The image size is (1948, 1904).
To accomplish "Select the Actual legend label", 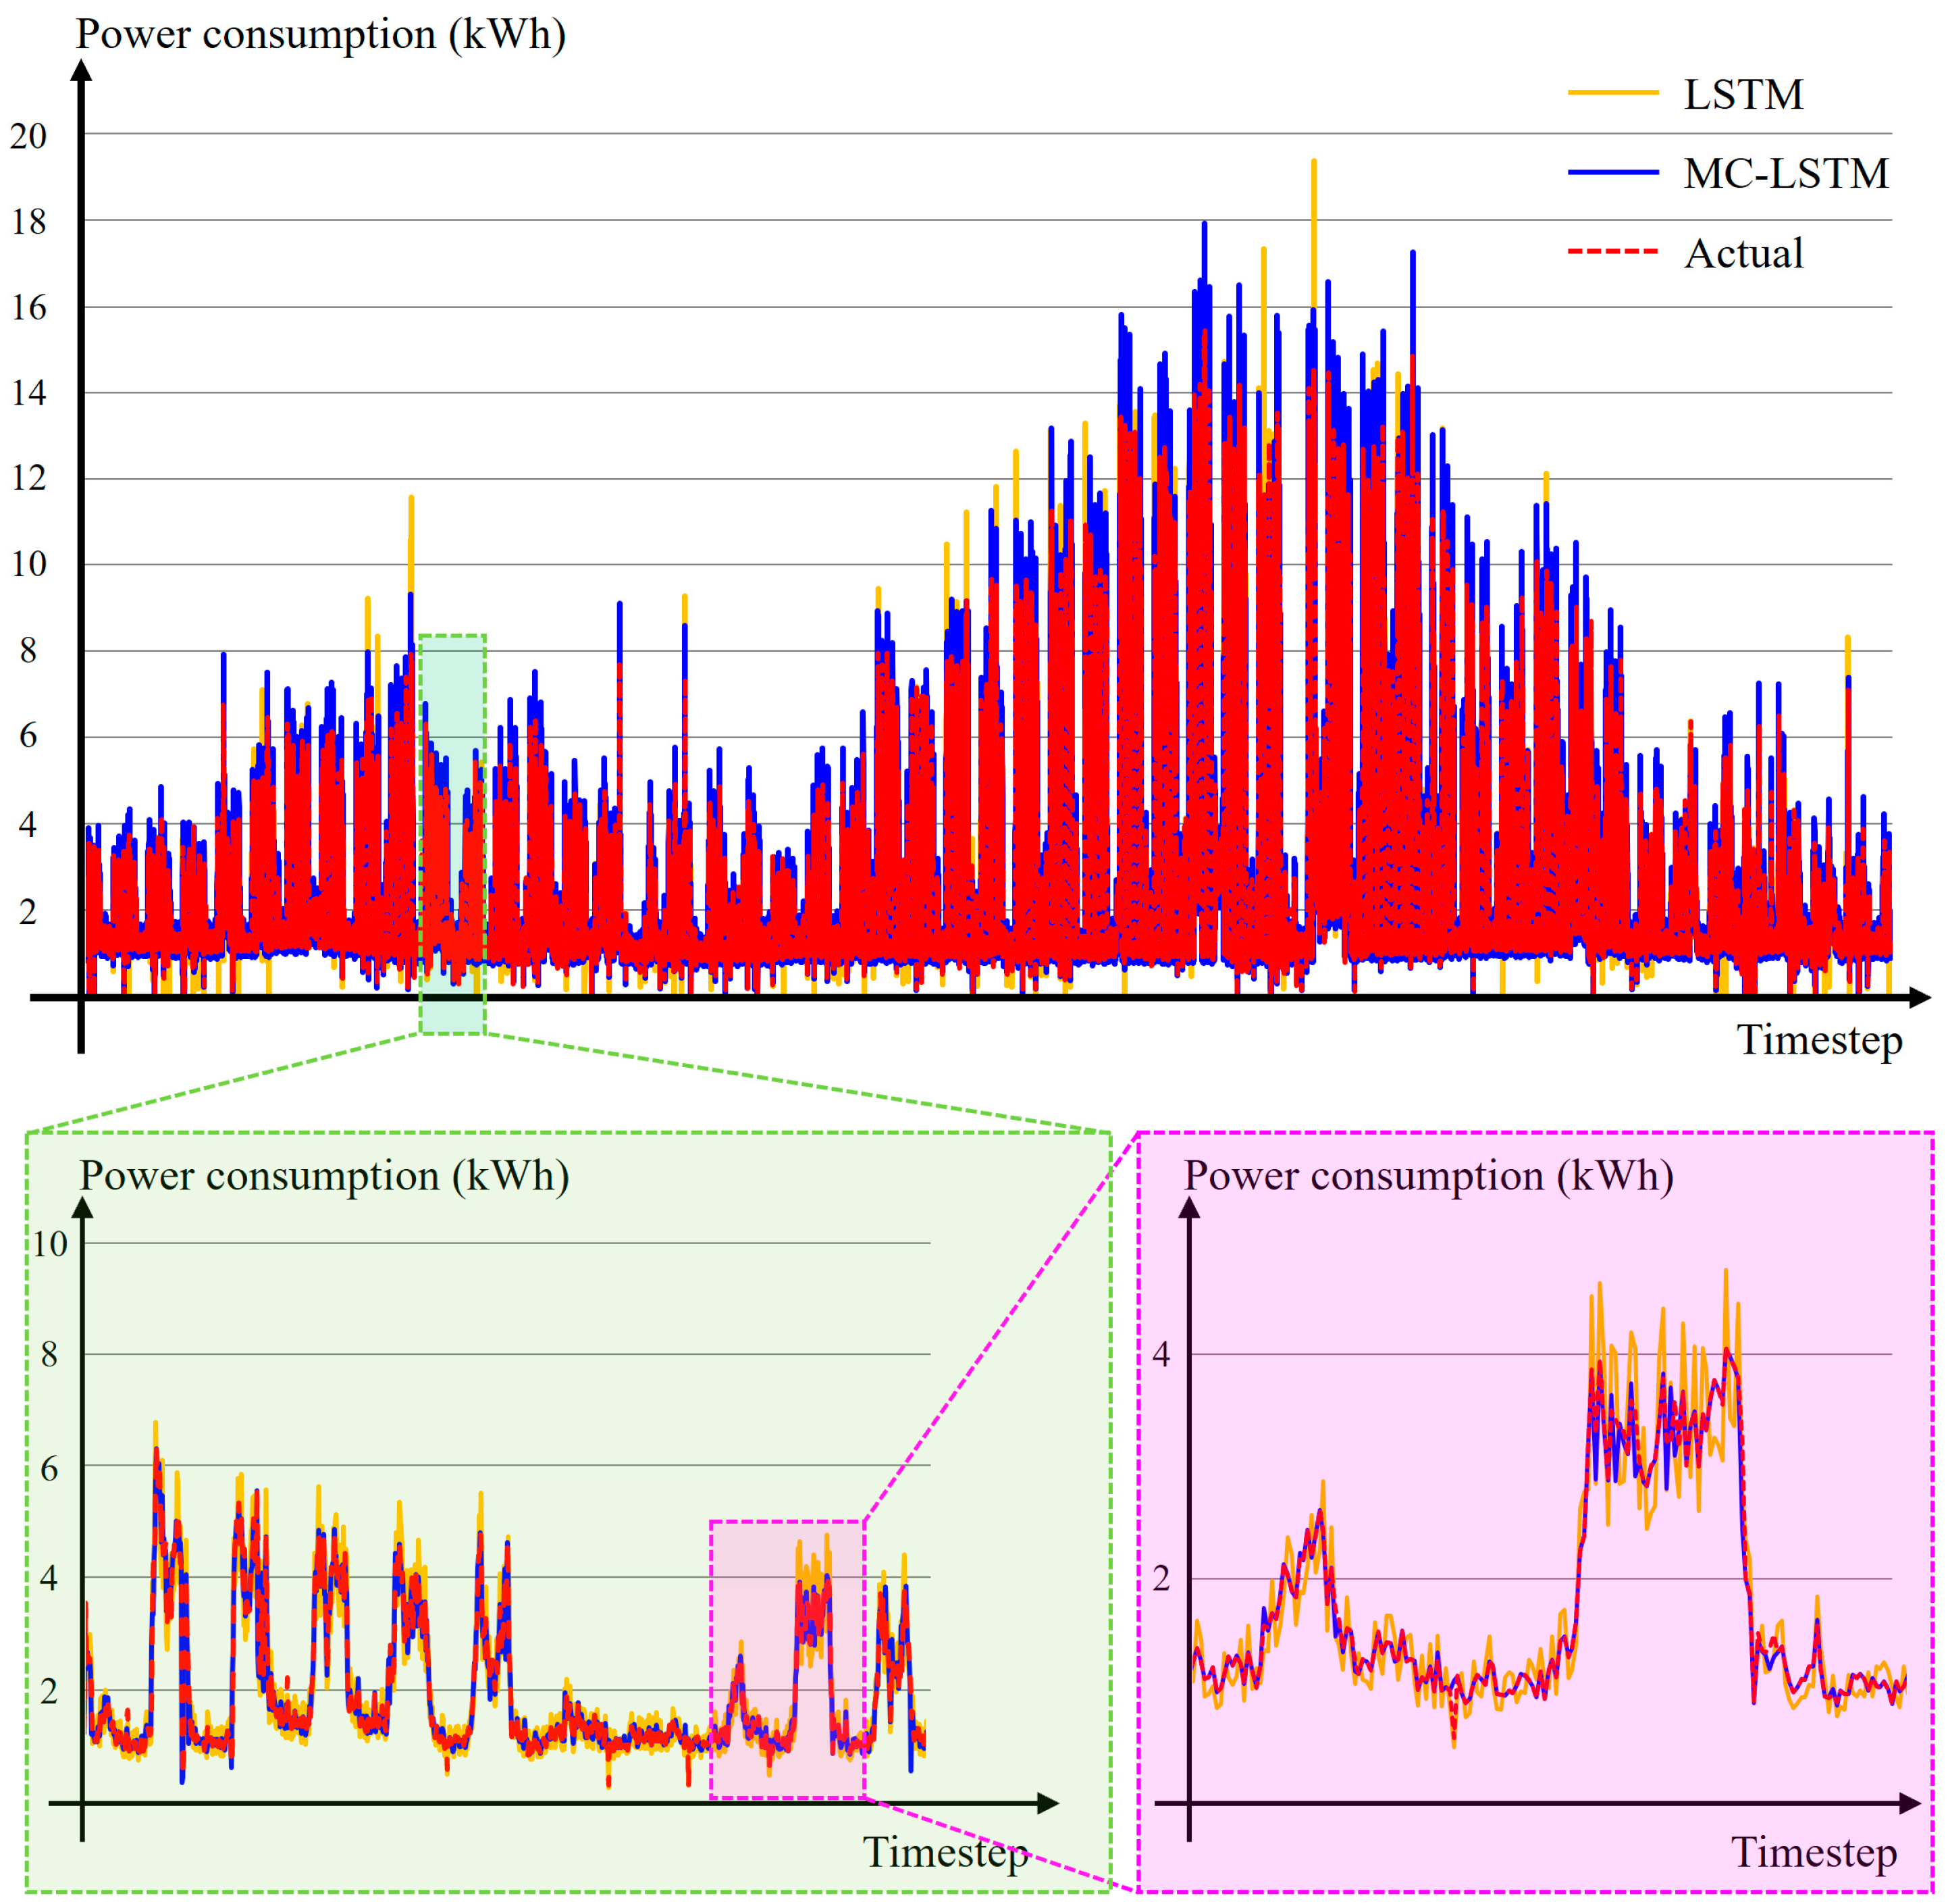I will point(1743,254).
